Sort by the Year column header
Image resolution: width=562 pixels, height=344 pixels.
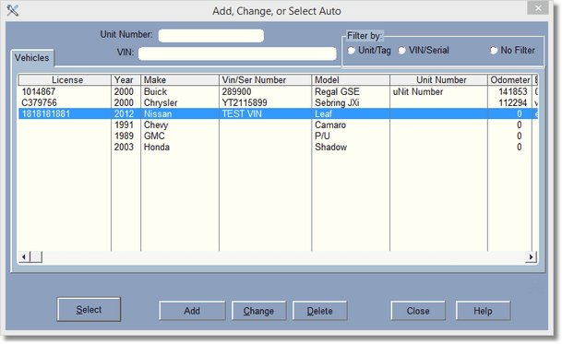point(126,79)
